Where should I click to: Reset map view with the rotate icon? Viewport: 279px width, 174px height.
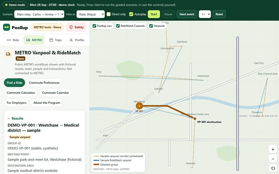(x=273, y=168)
